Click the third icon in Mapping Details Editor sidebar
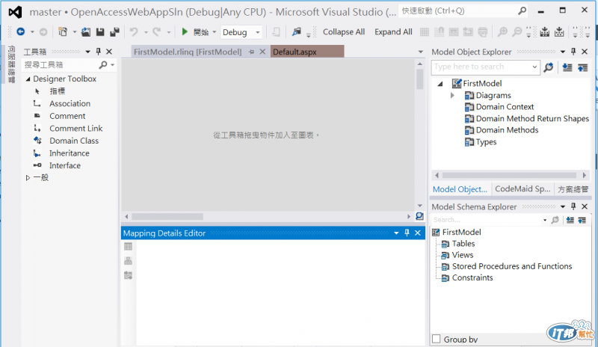 click(128, 275)
